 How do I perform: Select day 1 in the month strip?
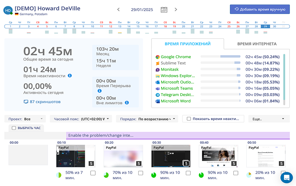[x=10, y=27]
